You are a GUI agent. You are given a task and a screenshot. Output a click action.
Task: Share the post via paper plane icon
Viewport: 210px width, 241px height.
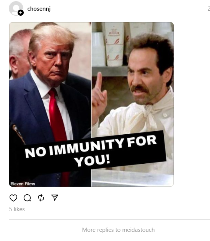55,197
